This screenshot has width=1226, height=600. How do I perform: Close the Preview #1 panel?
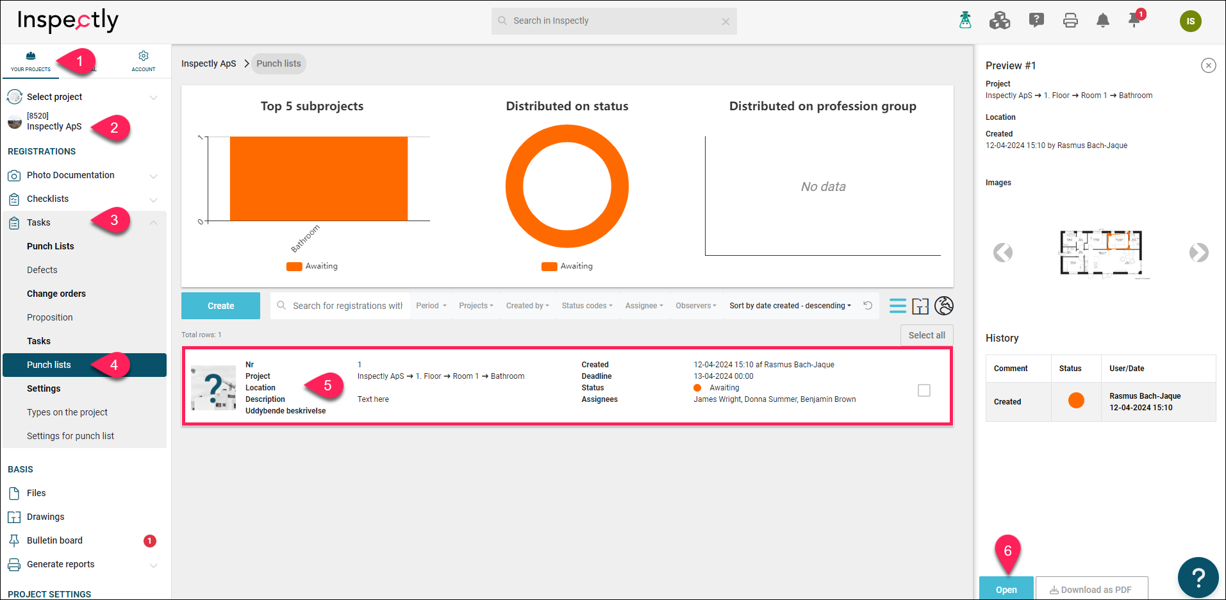click(1209, 65)
